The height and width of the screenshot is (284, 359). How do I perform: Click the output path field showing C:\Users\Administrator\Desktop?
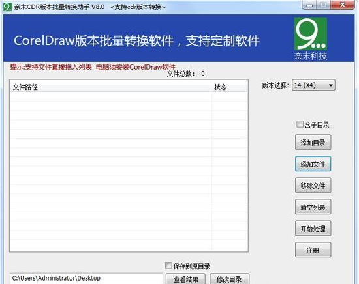click(86, 279)
